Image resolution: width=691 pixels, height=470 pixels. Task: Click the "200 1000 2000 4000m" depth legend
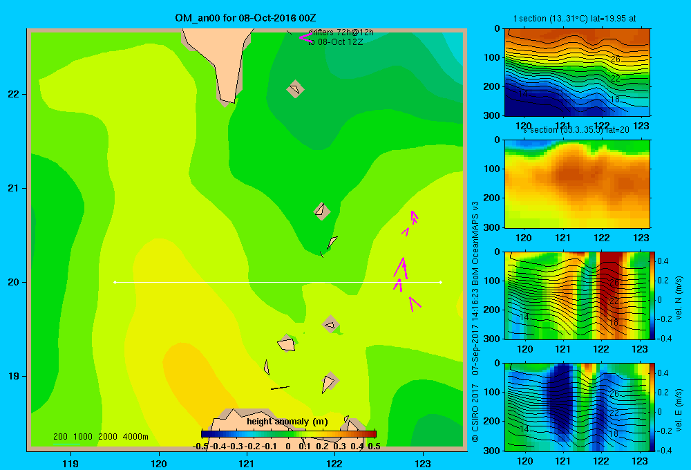(100, 437)
